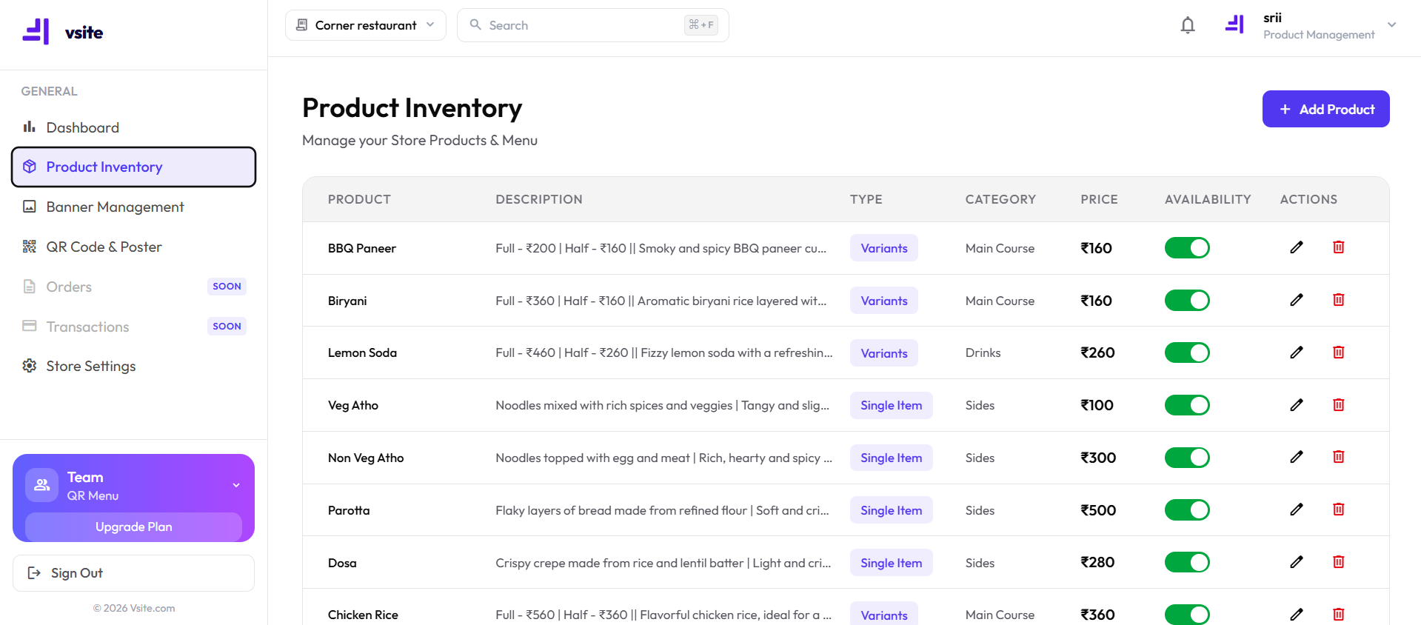
Task: Edit the Lemon Soda product
Action: (1297, 352)
